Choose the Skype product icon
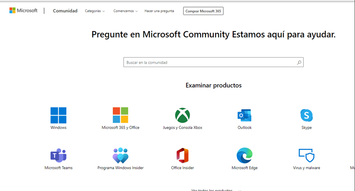 (x=307, y=115)
